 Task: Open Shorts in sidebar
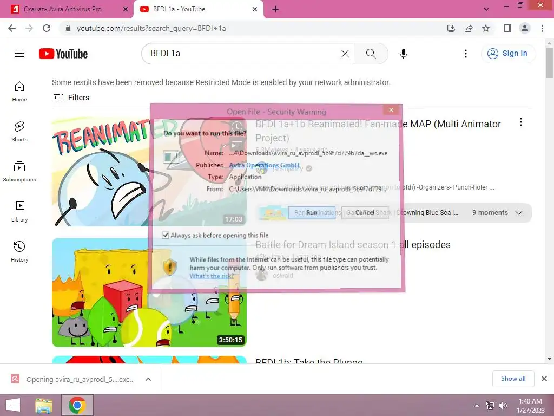point(19,132)
